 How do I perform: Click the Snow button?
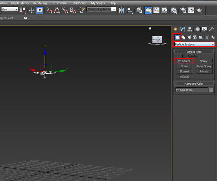pyautogui.click(x=184, y=66)
